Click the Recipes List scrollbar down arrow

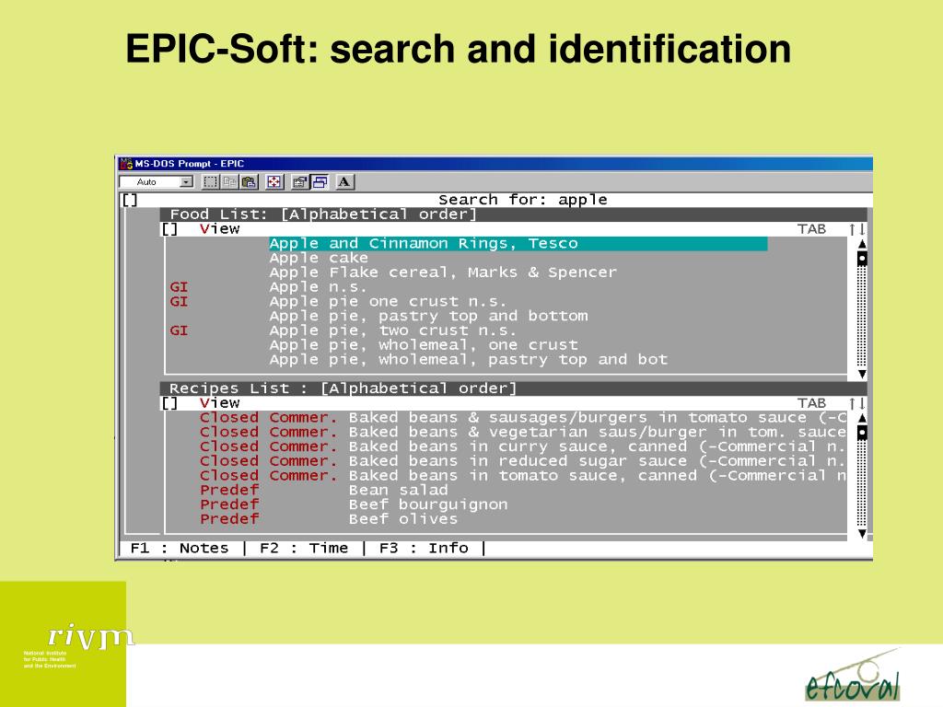tap(862, 533)
